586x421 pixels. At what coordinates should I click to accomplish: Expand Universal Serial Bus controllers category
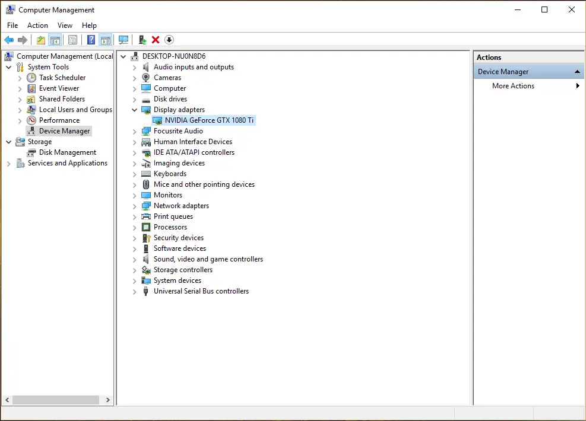pyautogui.click(x=135, y=292)
